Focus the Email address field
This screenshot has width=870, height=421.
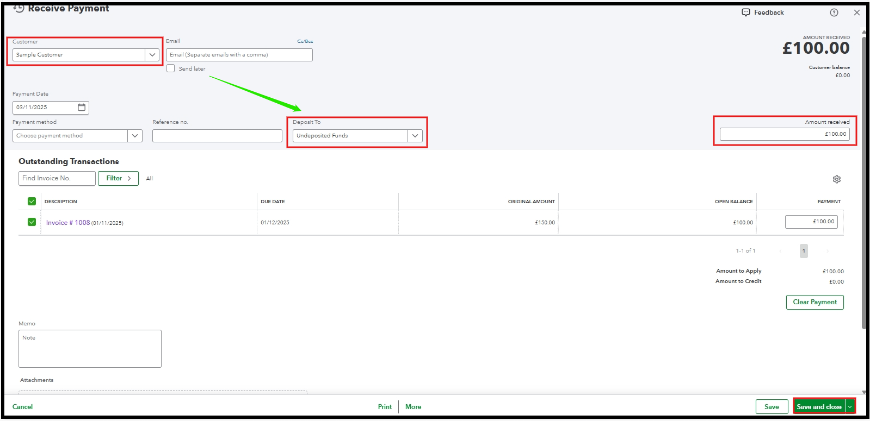[239, 55]
